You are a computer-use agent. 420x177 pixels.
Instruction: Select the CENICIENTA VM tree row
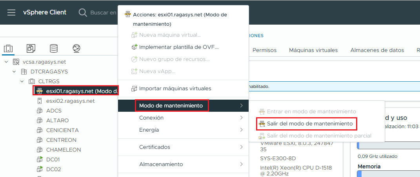click(62, 130)
